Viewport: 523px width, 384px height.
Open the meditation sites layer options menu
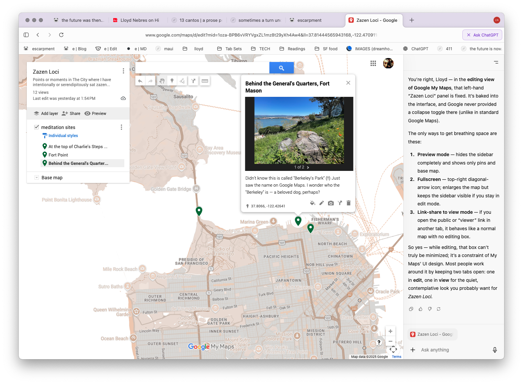pyautogui.click(x=121, y=127)
